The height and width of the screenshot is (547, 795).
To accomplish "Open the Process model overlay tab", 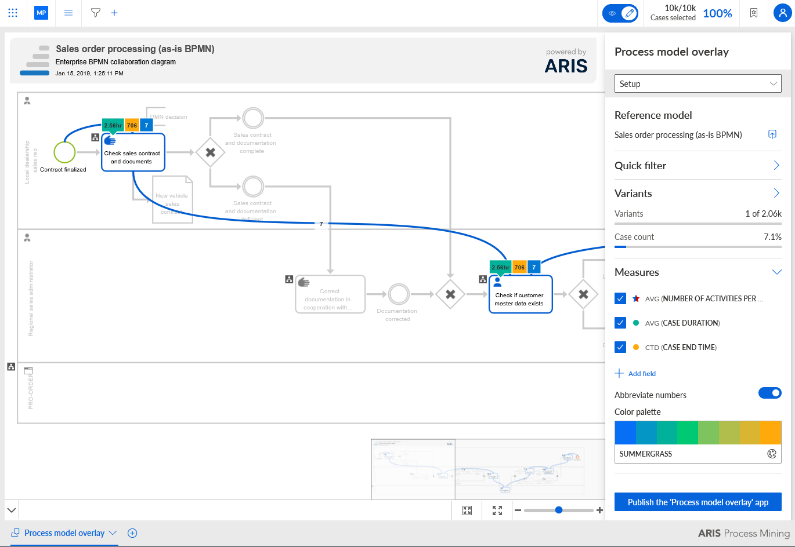I will tap(64, 533).
